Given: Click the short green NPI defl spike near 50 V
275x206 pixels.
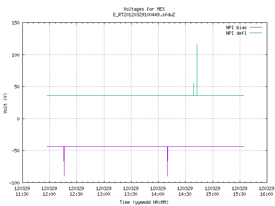Looking at the screenshot, I should [x=194, y=89].
